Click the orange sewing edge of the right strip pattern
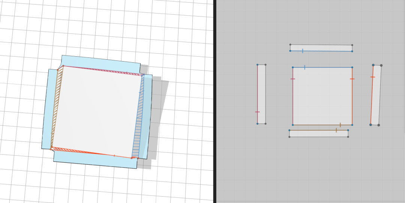This screenshot has height=203, width=405. pyautogui.click(x=372, y=95)
